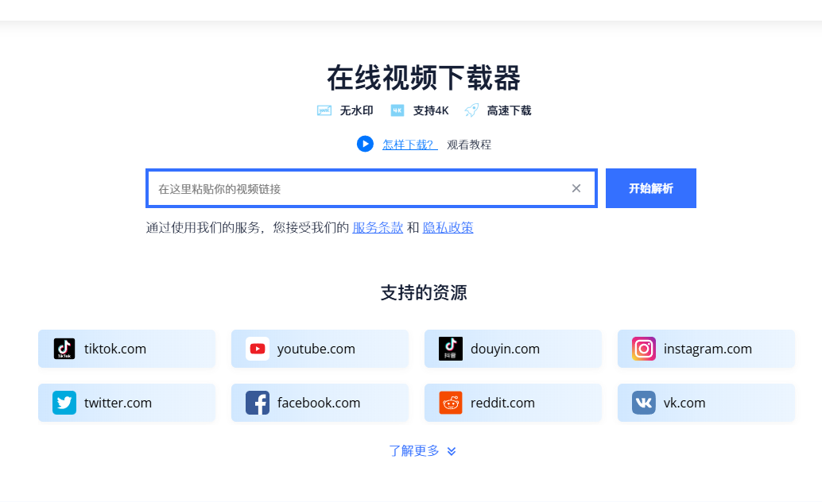The image size is (822, 502).
Task: Click the Instagram logo icon
Action: coord(644,349)
